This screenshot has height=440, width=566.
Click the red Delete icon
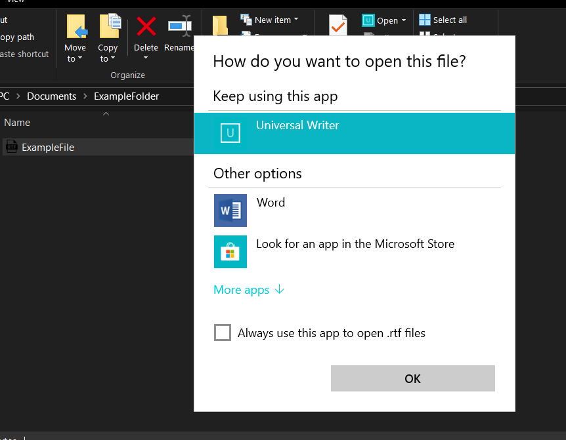coord(146,27)
